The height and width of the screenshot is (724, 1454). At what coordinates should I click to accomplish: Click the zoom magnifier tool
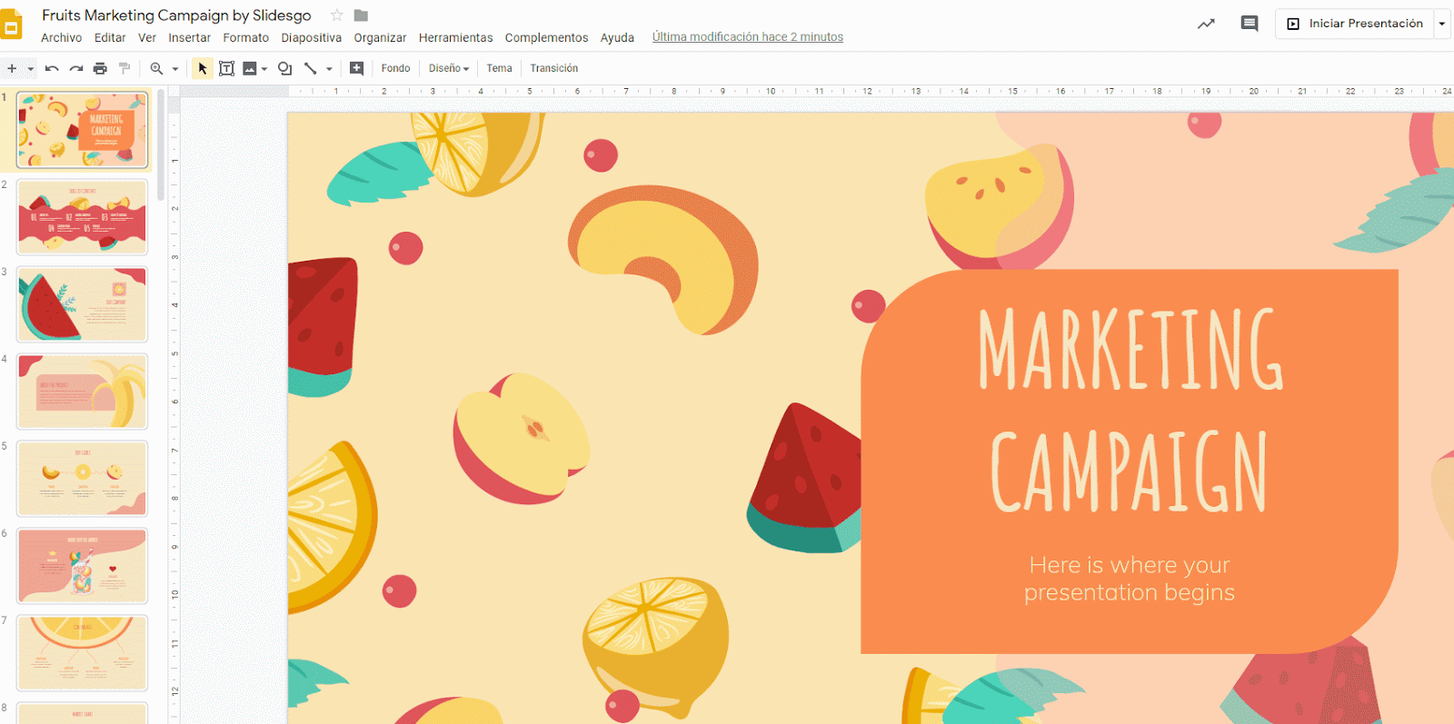156,68
